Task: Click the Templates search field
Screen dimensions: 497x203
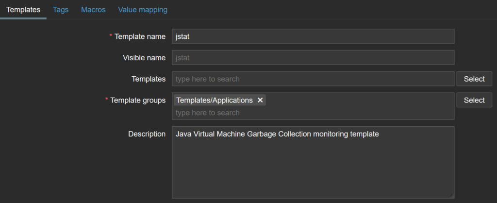Action: [313, 79]
